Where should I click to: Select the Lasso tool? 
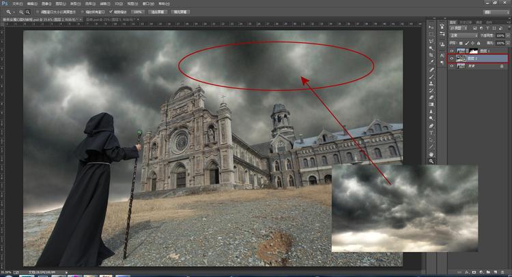(x=431, y=42)
